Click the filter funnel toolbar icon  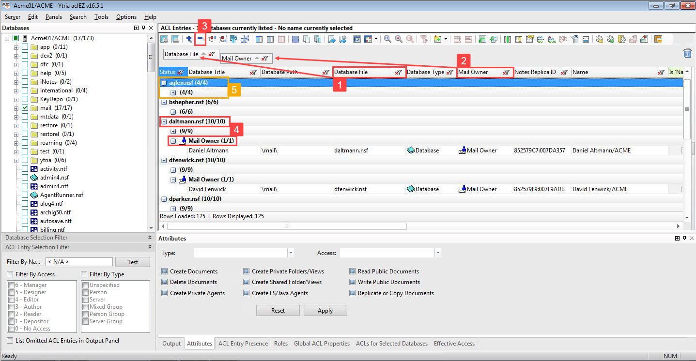click(424, 39)
